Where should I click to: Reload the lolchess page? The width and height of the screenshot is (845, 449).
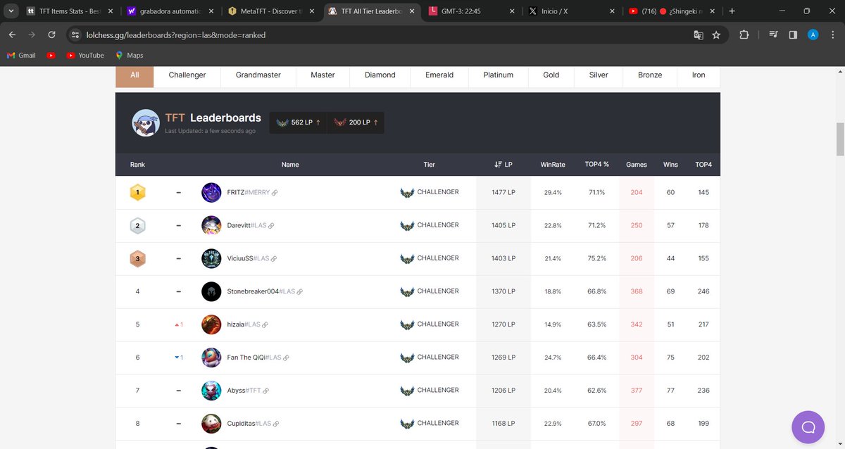pos(51,34)
